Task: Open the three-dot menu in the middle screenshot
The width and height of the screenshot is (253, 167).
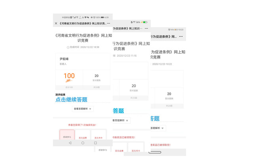Action: (x=146, y=28)
